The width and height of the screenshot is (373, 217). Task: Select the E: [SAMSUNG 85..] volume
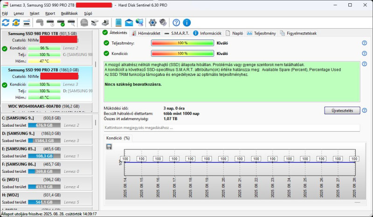(x=47, y=152)
